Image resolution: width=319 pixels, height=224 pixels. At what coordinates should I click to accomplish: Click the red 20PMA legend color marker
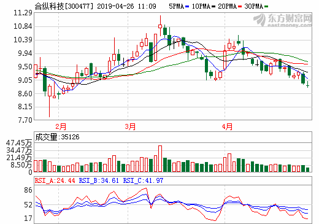pos(240,7)
